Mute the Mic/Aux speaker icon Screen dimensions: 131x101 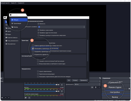point(59,91)
